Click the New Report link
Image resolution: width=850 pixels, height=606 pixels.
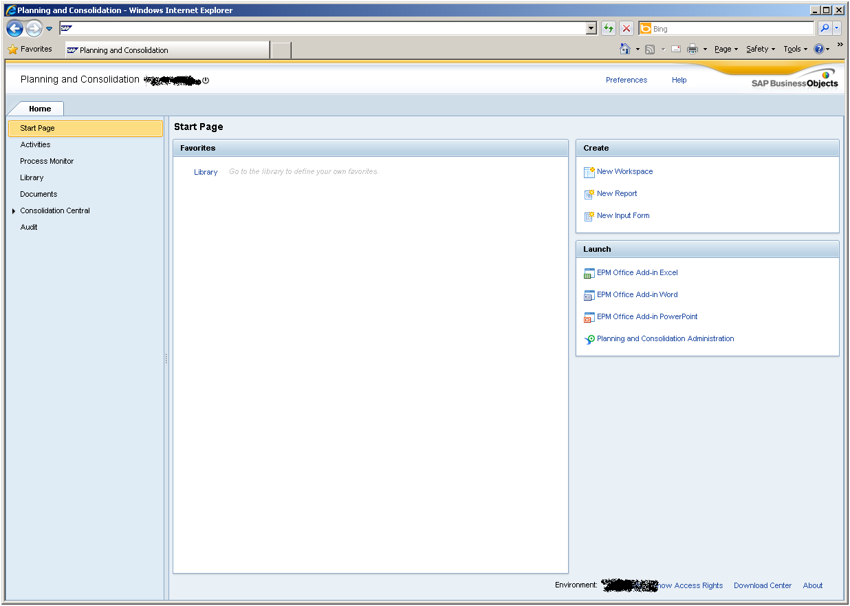(x=617, y=194)
